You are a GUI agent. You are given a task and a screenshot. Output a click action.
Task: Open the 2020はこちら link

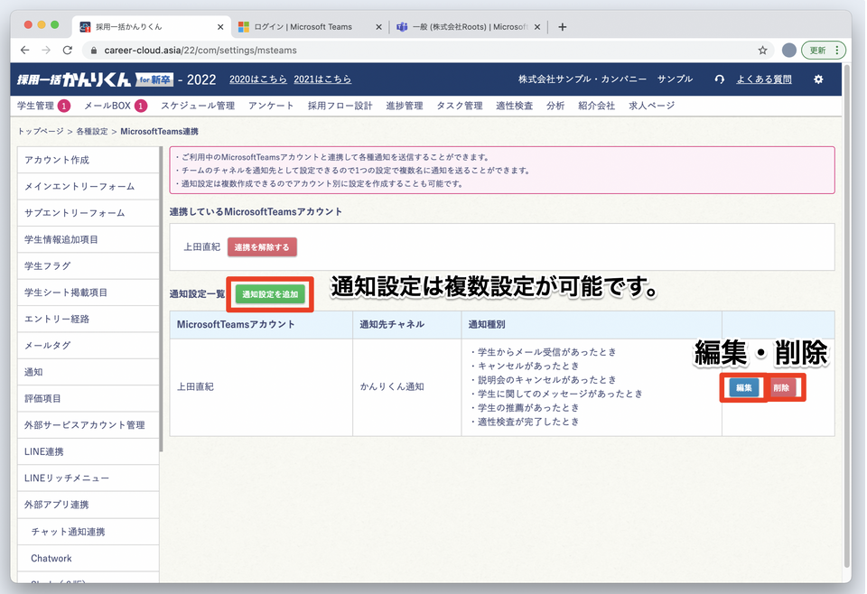(257, 79)
